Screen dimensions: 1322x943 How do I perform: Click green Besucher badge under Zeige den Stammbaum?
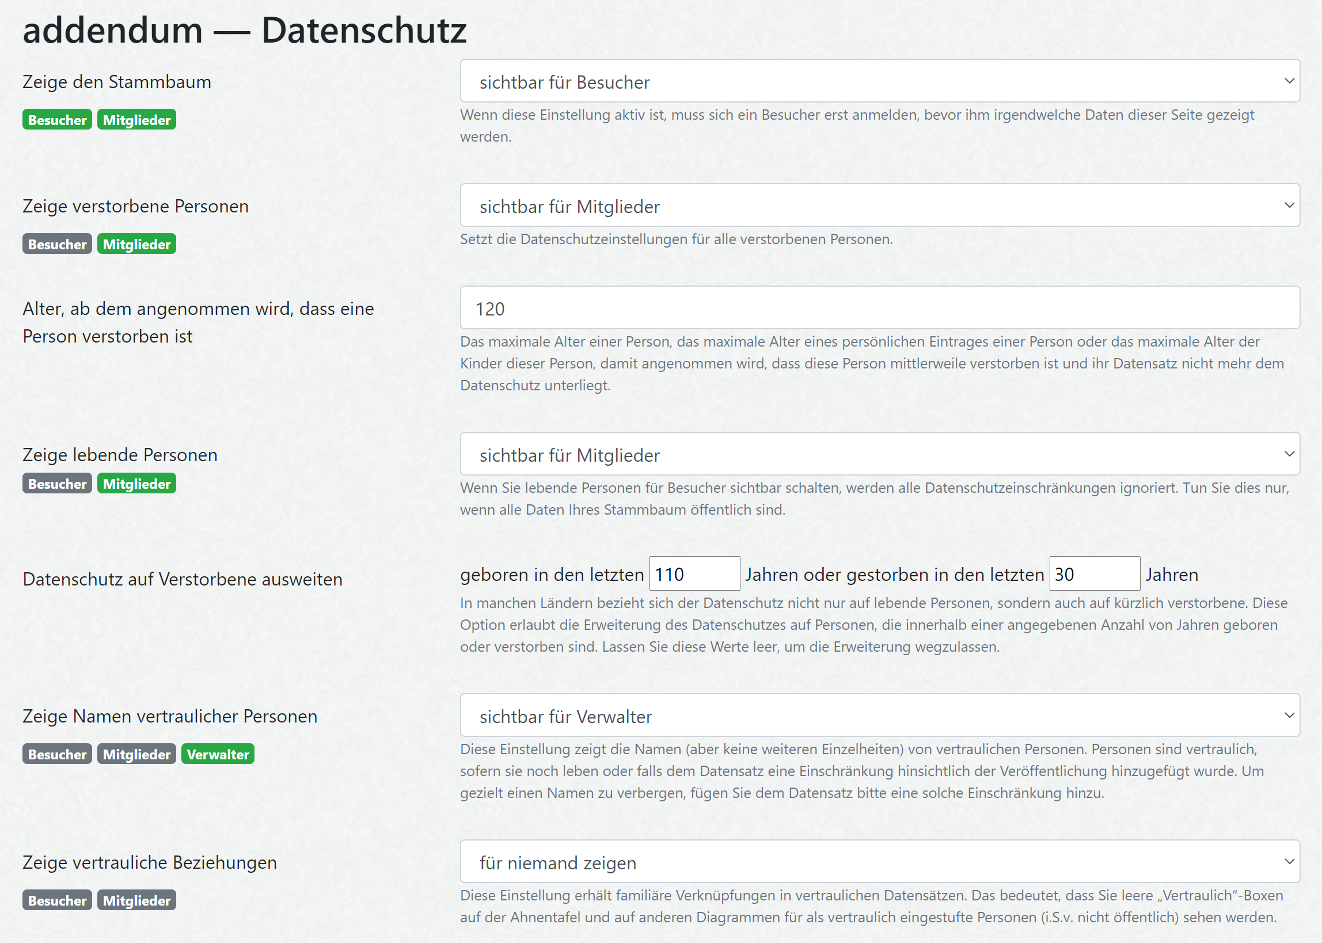(57, 120)
